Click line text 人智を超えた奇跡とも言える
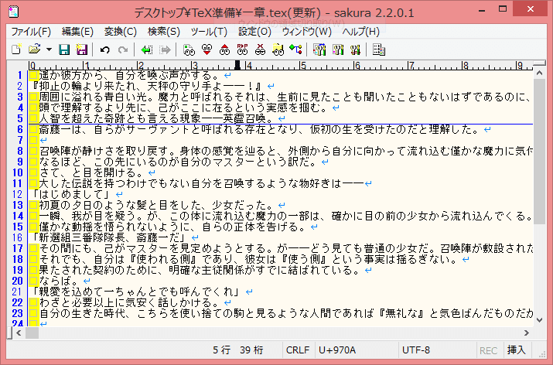553x365 pixels. [111, 118]
